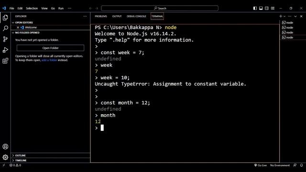Open the File menu
The height and width of the screenshot is (172, 306).
click(11, 8)
